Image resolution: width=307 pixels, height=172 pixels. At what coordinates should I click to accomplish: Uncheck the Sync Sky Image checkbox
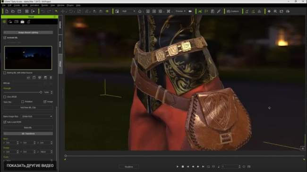coord(45,102)
